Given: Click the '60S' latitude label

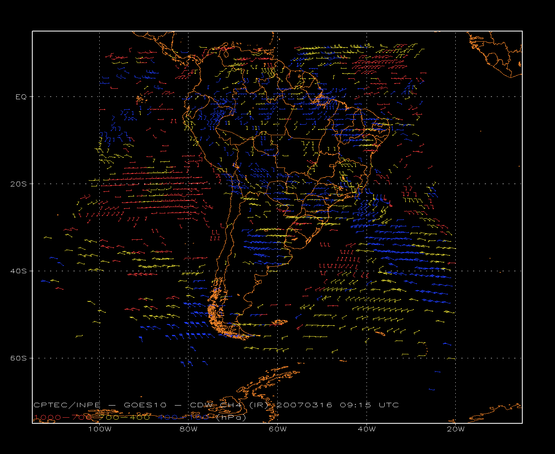Looking at the screenshot, I should [x=19, y=358].
